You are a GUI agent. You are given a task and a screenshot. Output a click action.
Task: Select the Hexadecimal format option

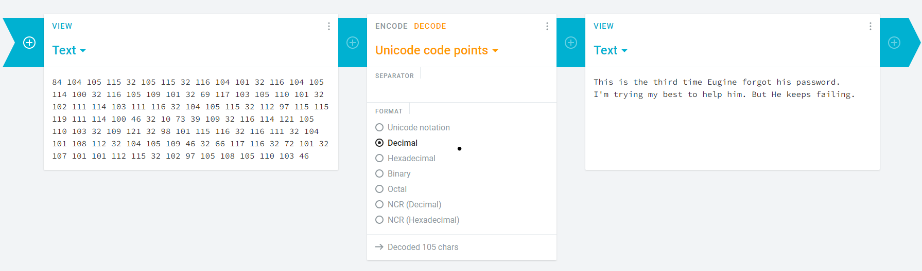tap(406, 158)
